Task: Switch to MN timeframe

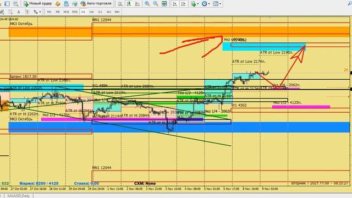Action: click(117, 12)
